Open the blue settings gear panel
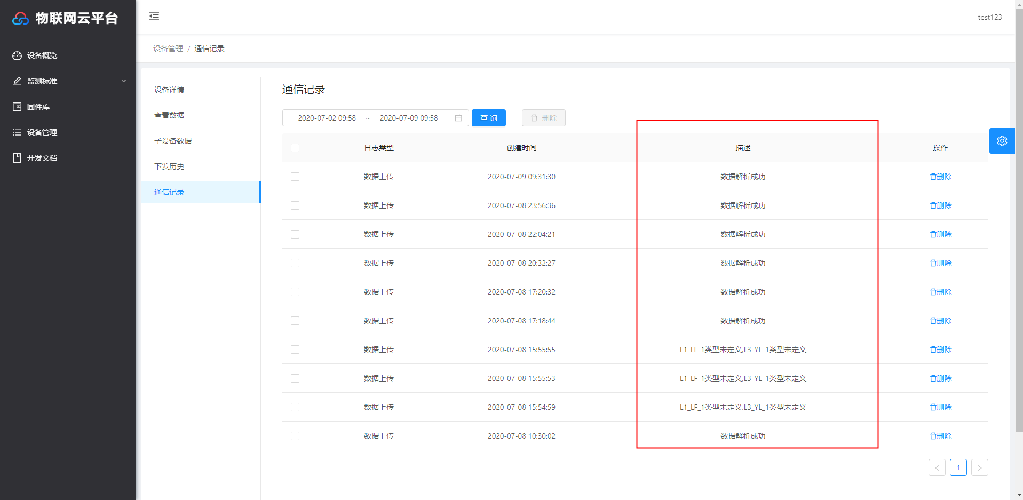Screen dimensions: 1023x500 click(1002, 141)
